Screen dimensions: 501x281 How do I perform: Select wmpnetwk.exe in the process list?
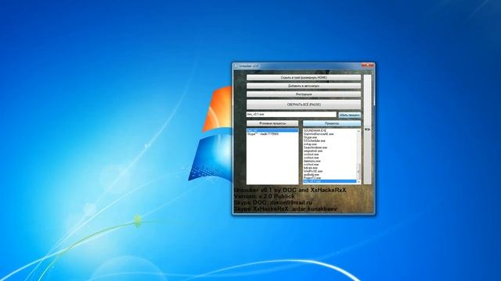(330, 151)
